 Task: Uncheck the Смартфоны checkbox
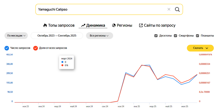pos(175,36)
